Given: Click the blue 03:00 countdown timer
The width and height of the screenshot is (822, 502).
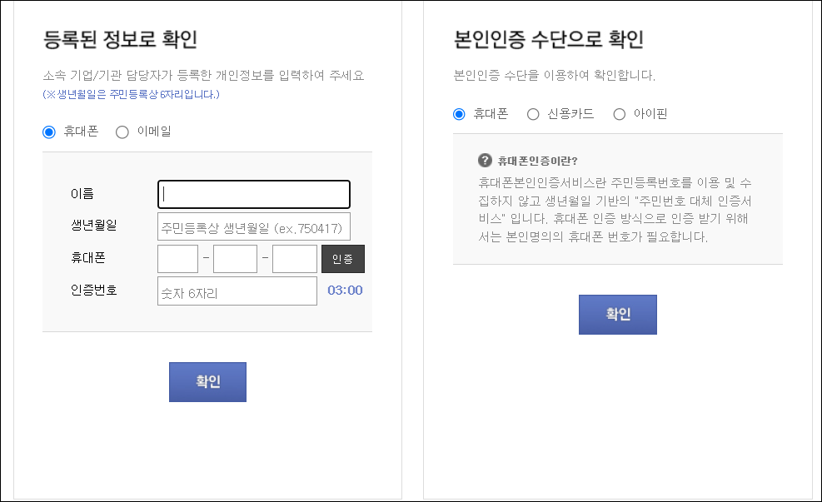Looking at the screenshot, I should tap(346, 291).
